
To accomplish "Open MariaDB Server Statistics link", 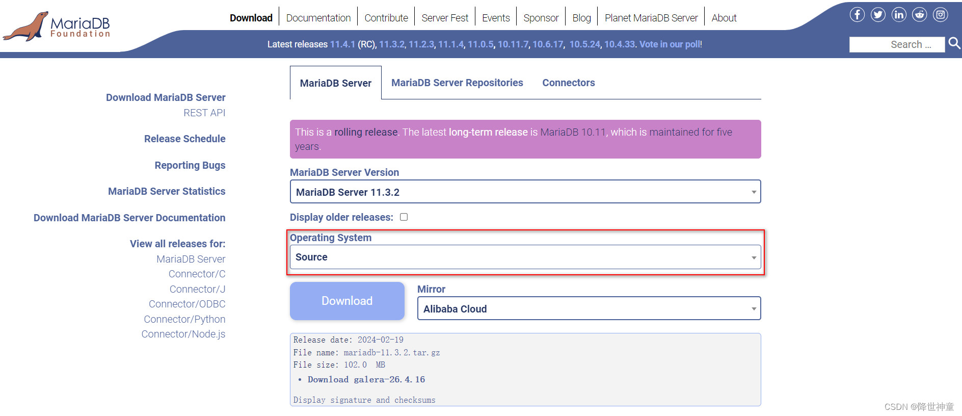I will point(167,191).
